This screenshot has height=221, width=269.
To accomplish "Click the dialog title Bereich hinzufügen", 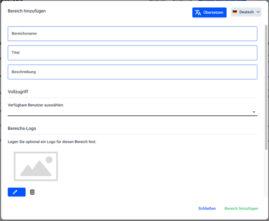I will [x=27, y=11].
